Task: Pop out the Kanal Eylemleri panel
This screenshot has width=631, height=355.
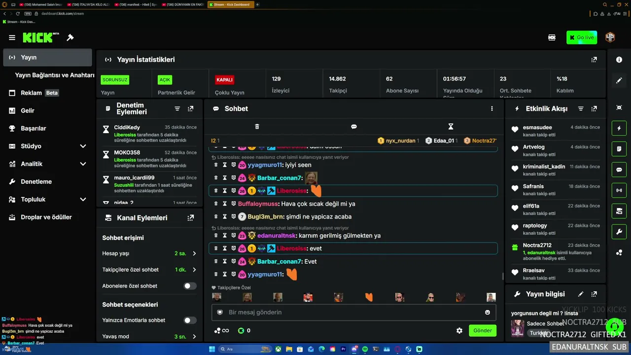Action: pos(191,217)
